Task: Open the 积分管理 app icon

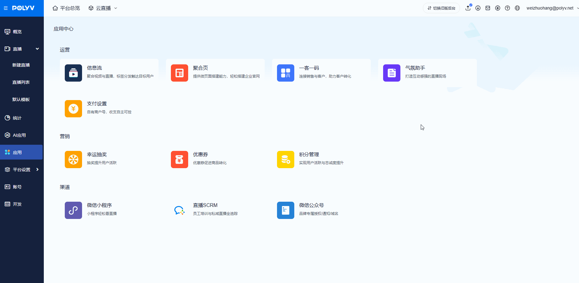Action: (x=286, y=160)
